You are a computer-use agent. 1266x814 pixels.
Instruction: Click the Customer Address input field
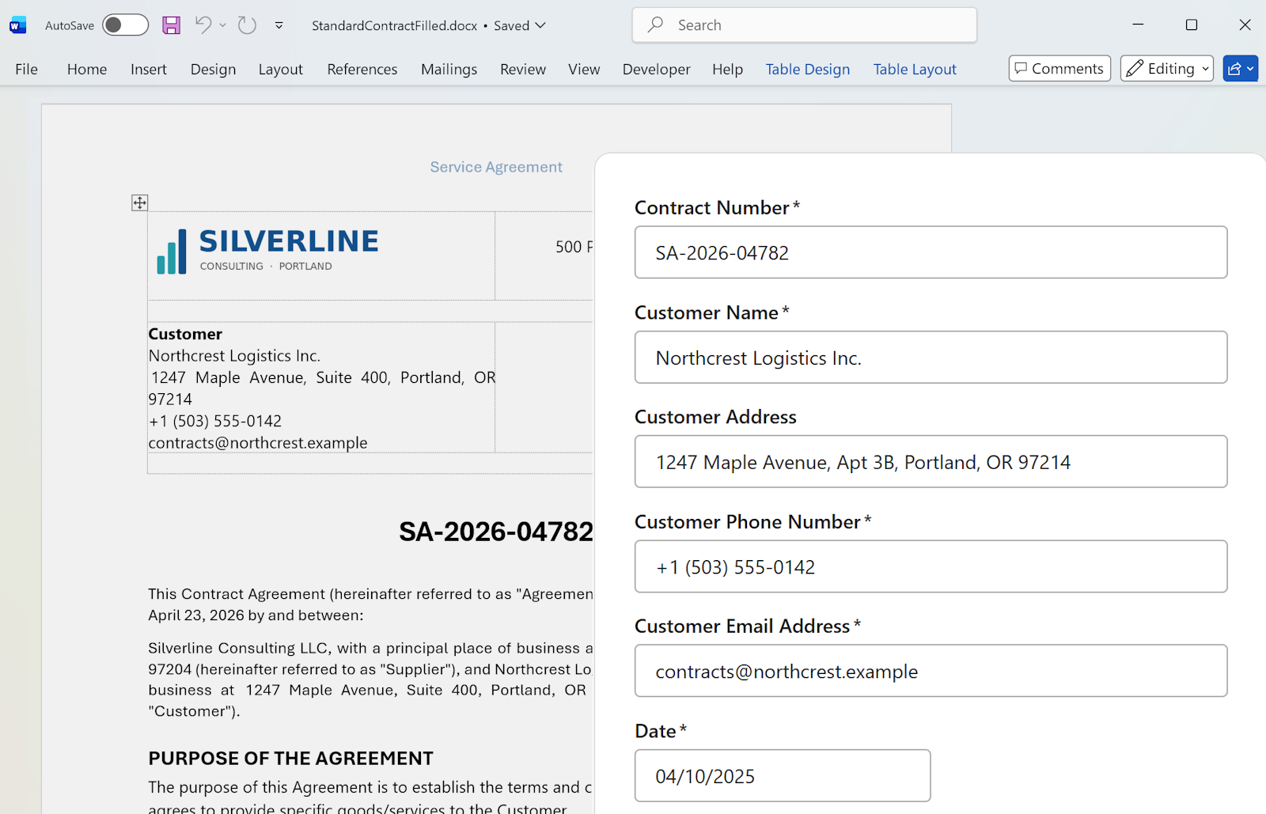[x=931, y=462]
